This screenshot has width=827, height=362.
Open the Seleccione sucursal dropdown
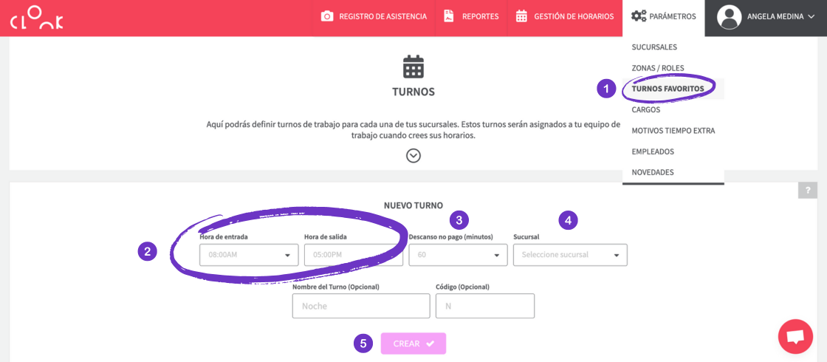point(570,255)
